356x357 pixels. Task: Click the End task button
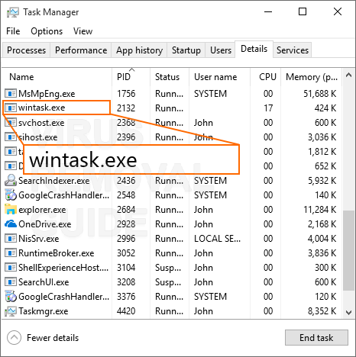[x=316, y=338]
